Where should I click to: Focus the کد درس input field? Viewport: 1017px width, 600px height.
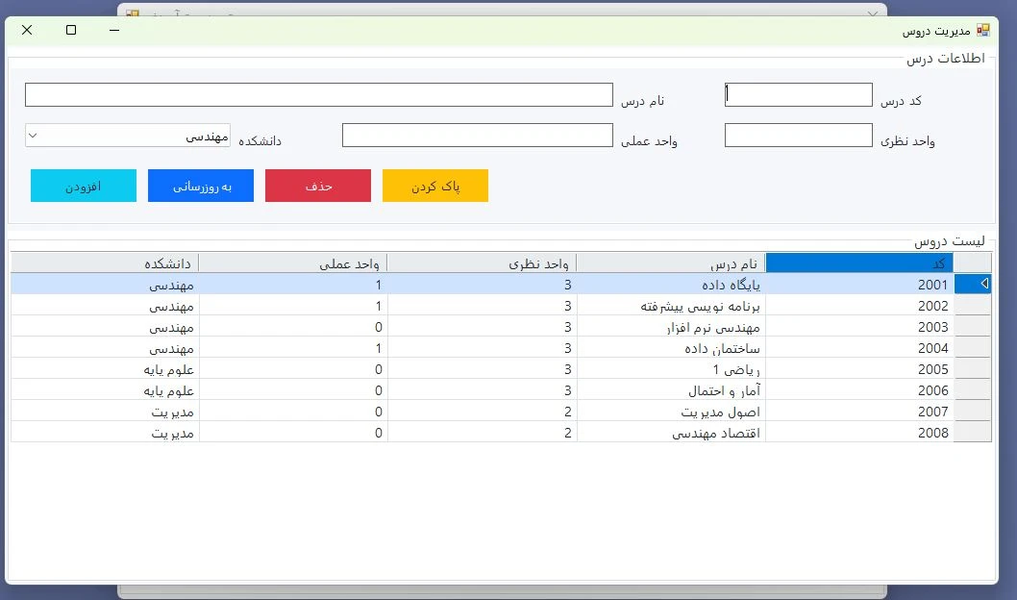798,94
